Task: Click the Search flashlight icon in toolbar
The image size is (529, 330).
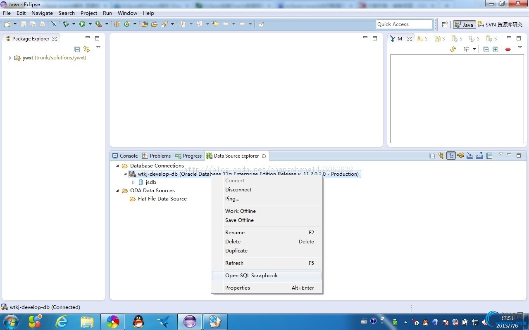Action: 164,24
